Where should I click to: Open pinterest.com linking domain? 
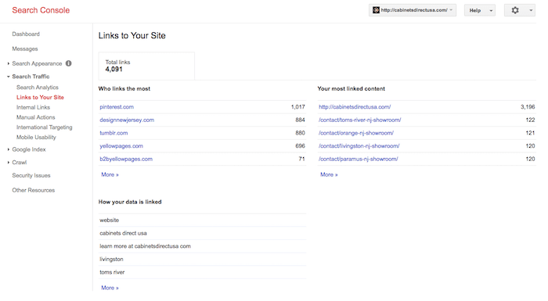[x=117, y=107]
